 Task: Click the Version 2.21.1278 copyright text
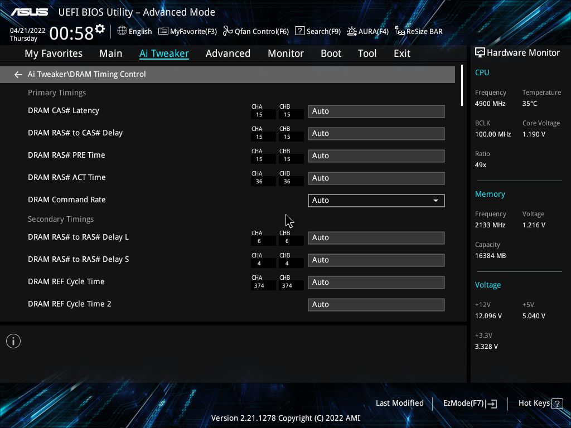tap(285, 418)
